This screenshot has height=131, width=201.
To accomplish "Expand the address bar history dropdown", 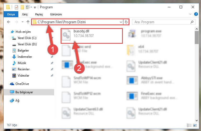I will pos(121,22).
